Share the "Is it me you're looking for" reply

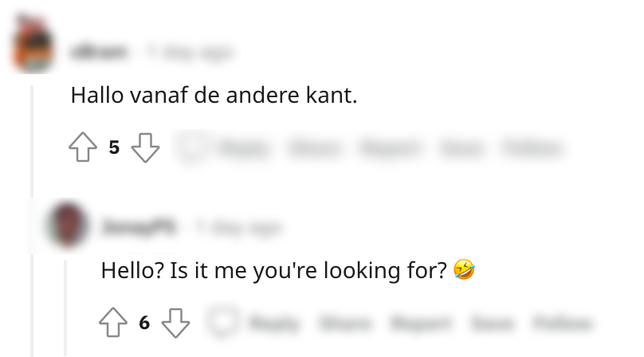tap(345, 324)
